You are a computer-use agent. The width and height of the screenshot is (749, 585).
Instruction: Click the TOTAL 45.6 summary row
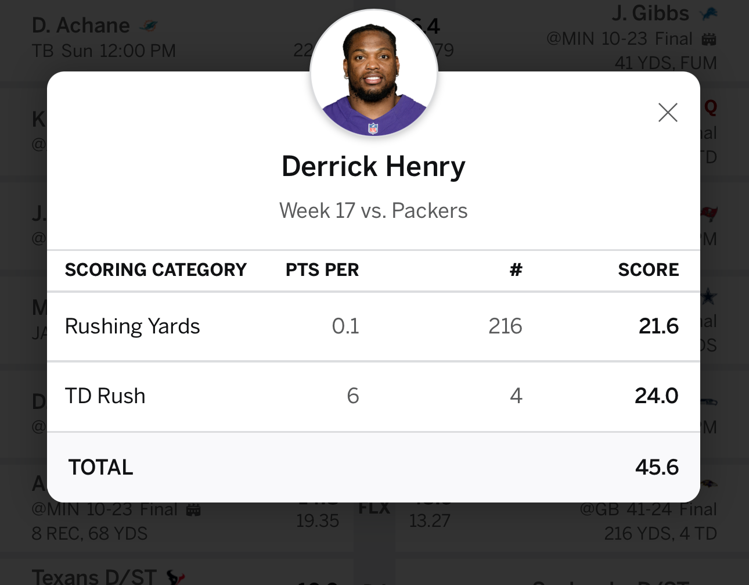373,467
